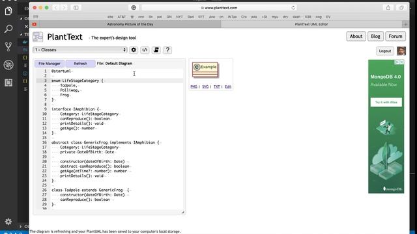Viewport: 417px width, 234px height.
Task: Click 'private DateOfBirth: Date' code line
Action: (x=87, y=152)
